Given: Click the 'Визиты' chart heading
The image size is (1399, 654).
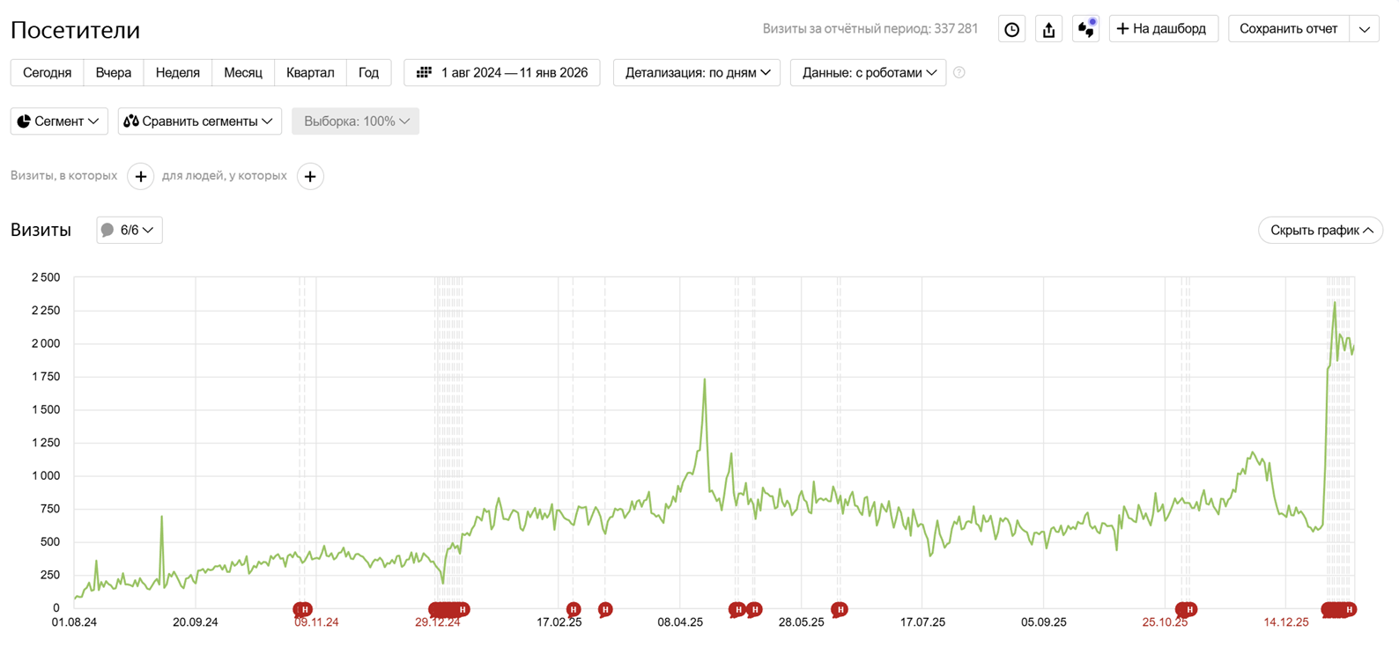Looking at the screenshot, I should tap(41, 231).
